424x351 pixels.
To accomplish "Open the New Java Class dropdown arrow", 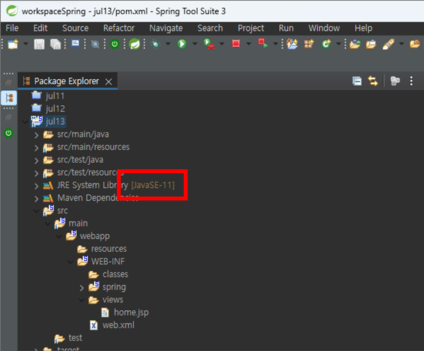I will (338, 43).
